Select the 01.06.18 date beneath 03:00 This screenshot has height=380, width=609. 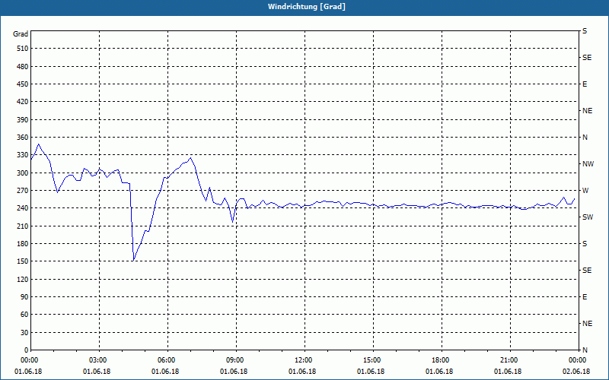[97, 372]
